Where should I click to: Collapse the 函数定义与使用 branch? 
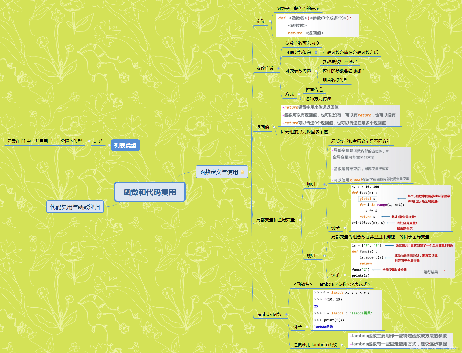[250, 172]
